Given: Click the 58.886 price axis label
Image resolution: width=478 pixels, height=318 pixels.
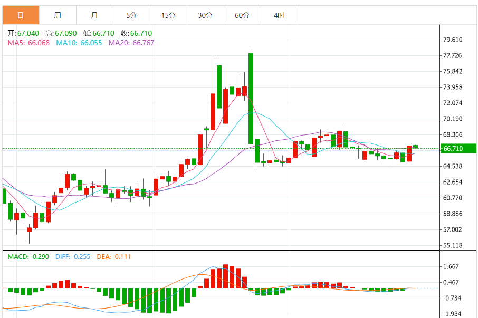Looking at the screenshot, I should [453, 214].
